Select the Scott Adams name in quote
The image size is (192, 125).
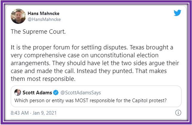coord(37,93)
